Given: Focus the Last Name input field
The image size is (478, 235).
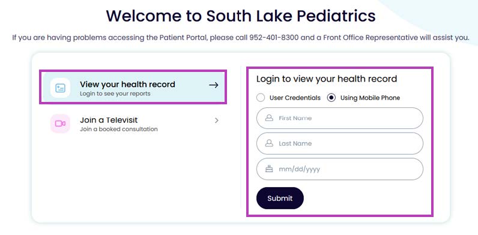Looking at the screenshot, I should click(x=340, y=143).
